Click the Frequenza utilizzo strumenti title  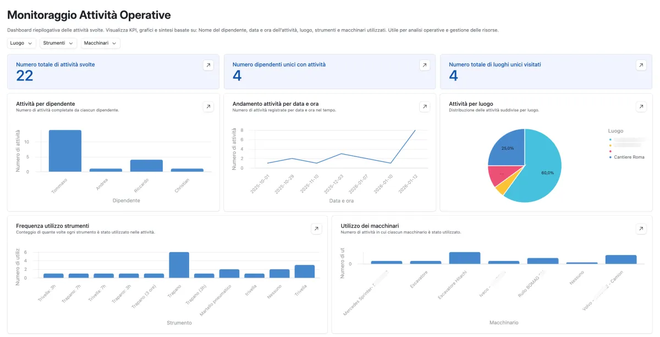point(53,226)
